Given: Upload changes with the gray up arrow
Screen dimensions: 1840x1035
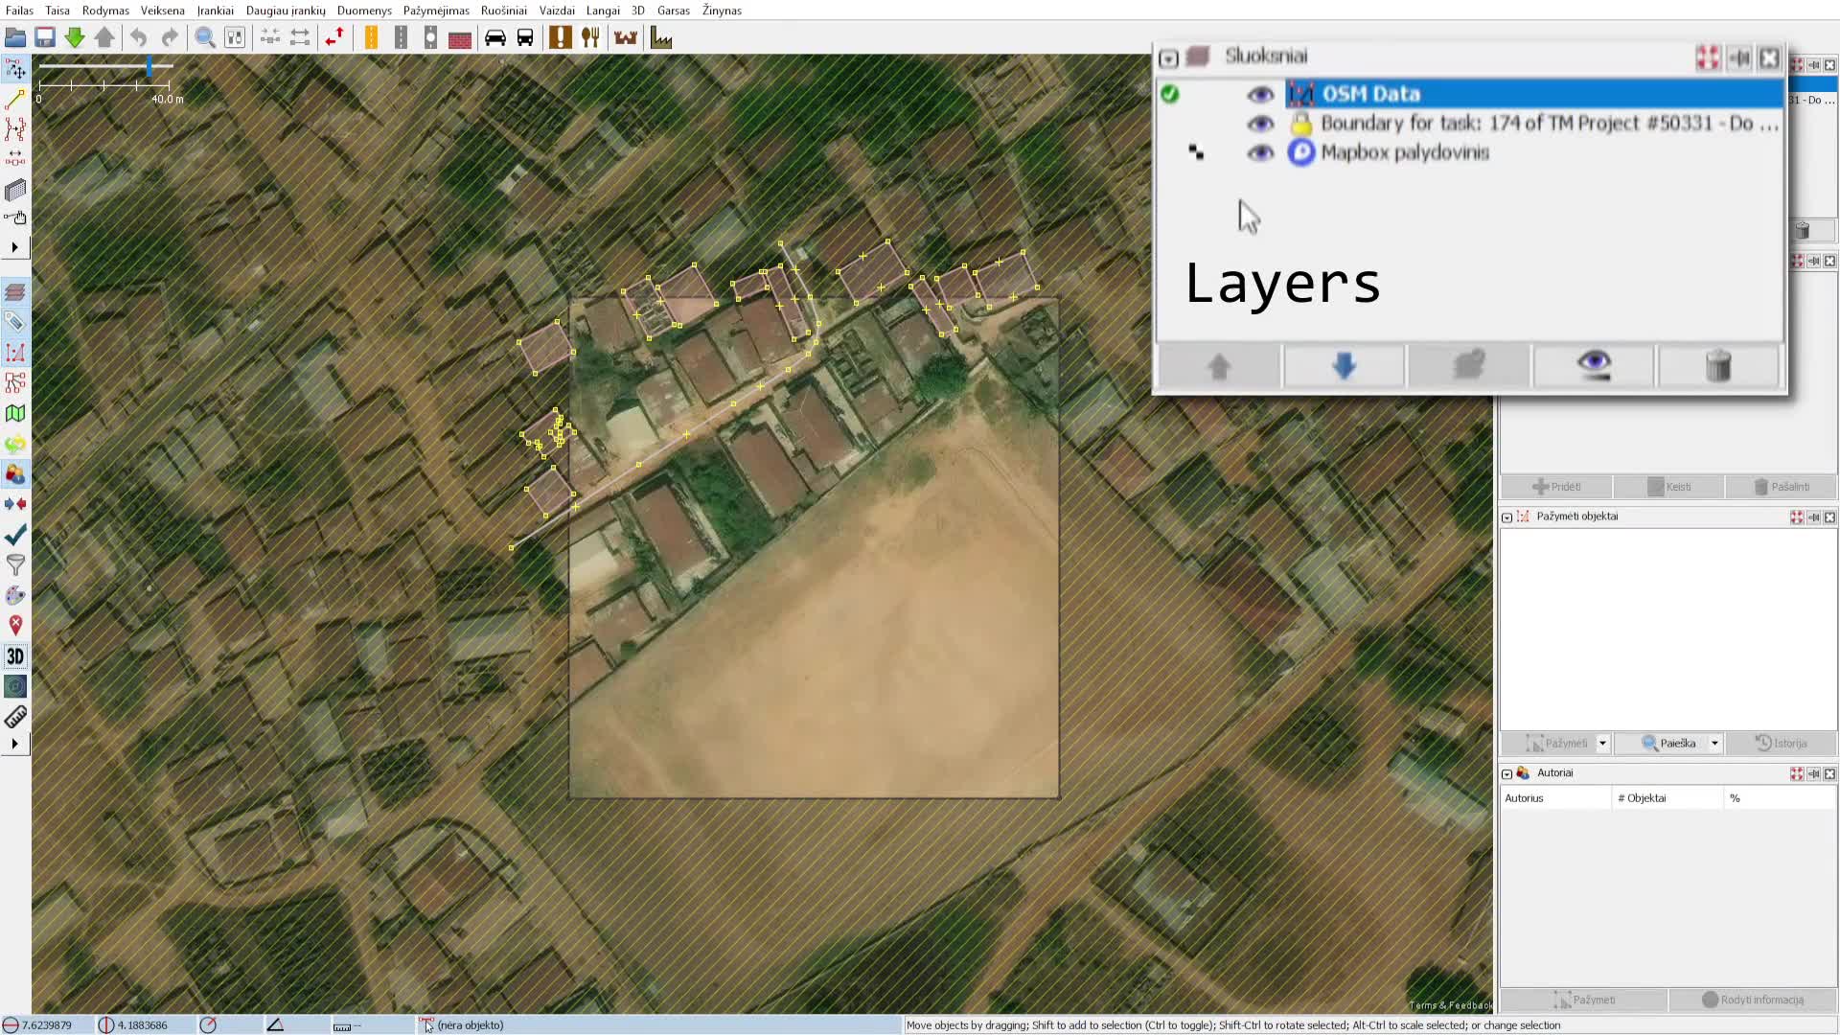Looking at the screenshot, I should tap(104, 37).
